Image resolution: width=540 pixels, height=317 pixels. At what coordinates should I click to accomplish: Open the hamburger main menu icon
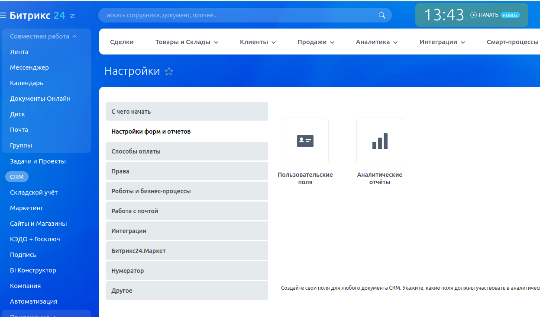[3, 16]
